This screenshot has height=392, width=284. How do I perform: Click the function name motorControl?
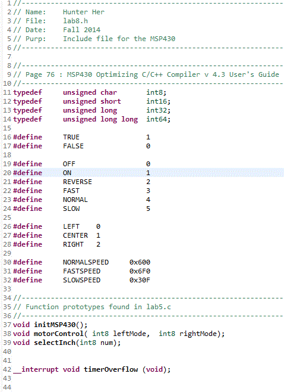[x=59, y=334]
